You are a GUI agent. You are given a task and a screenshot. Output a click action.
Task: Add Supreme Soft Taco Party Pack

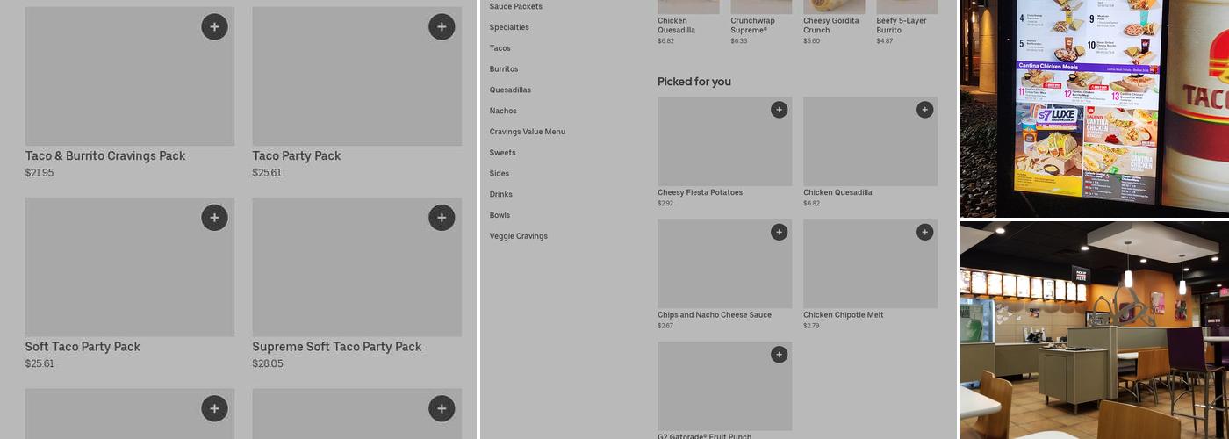[x=442, y=218]
